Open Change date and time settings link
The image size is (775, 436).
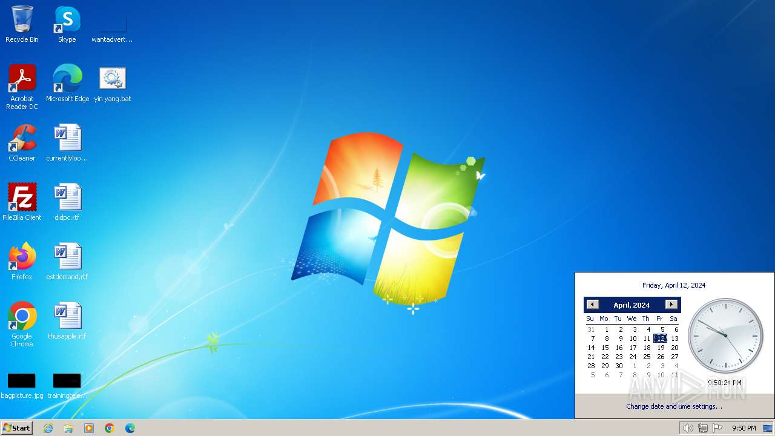point(674,406)
